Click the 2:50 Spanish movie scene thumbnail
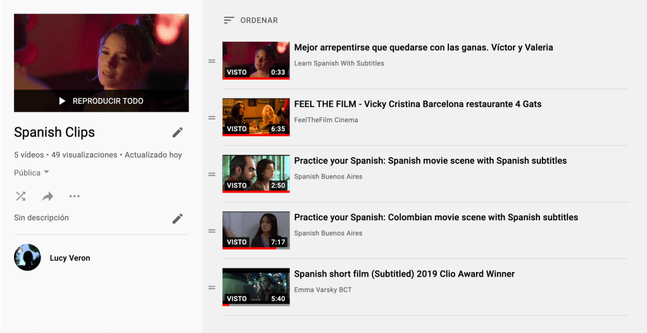Viewport: 647px width, 333px height. coord(256,173)
